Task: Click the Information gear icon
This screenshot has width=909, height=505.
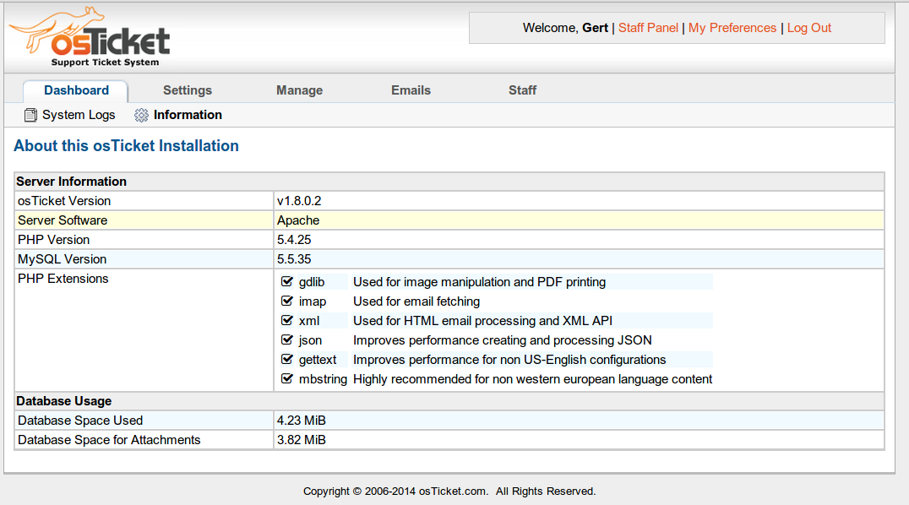Action: tap(141, 116)
